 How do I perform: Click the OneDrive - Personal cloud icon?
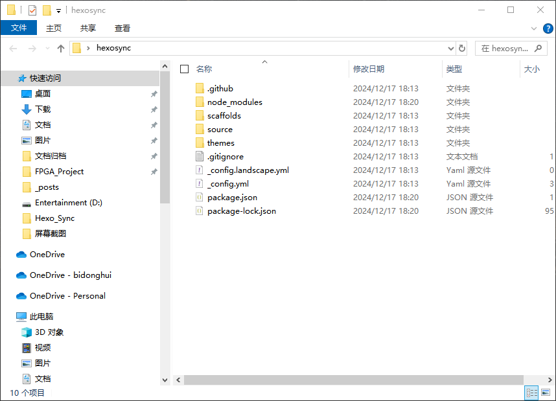pos(21,296)
